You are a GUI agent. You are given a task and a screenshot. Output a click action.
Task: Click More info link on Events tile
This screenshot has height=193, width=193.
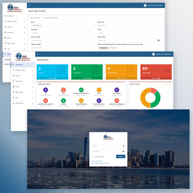(x=52, y=78)
